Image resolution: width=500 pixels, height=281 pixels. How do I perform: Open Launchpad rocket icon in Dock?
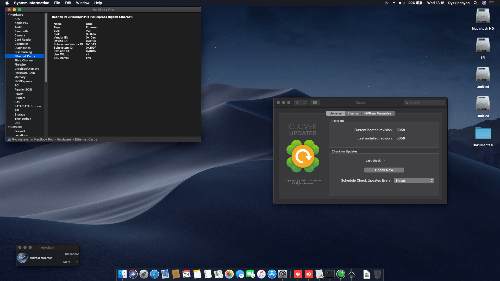[x=144, y=274]
